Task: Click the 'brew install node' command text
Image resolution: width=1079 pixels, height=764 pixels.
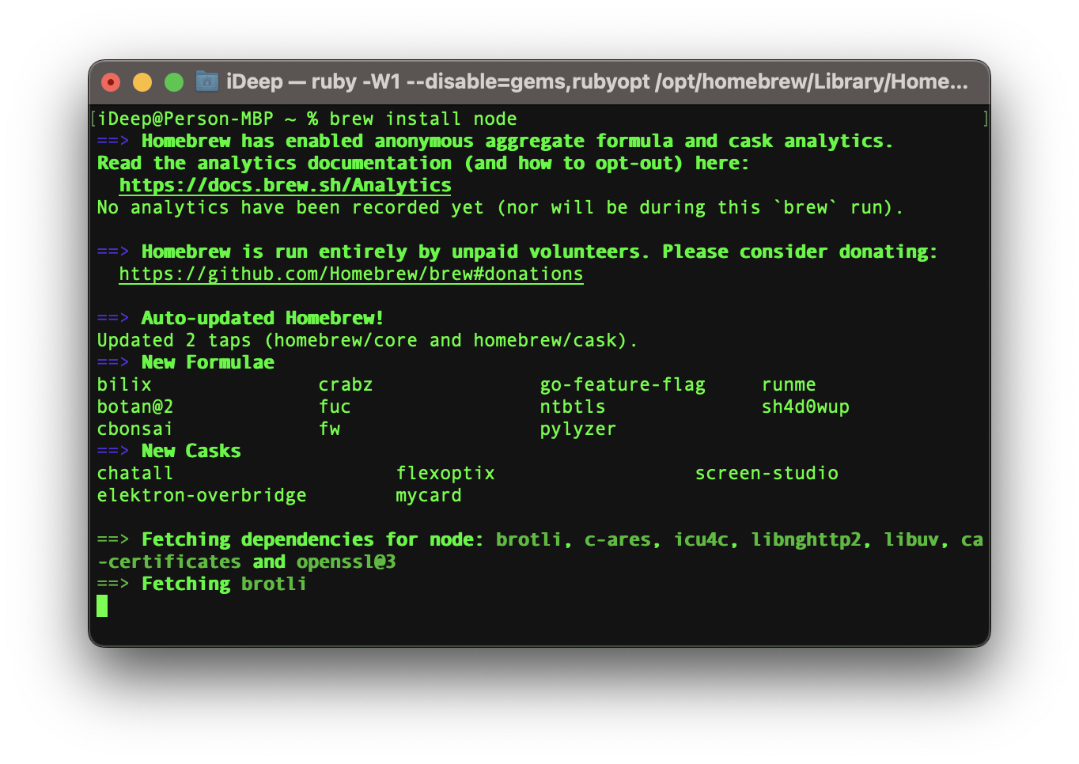Action: click(422, 119)
